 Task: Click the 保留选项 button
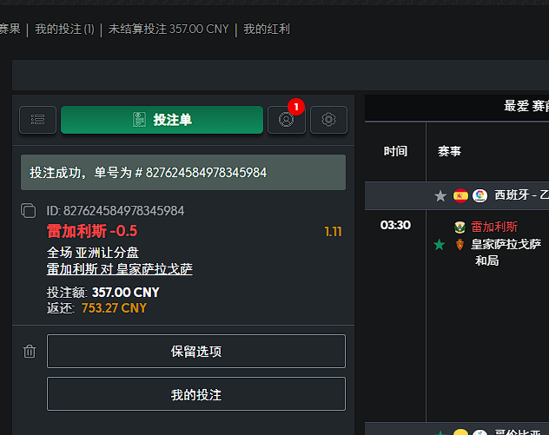click(x=196, y=352)
